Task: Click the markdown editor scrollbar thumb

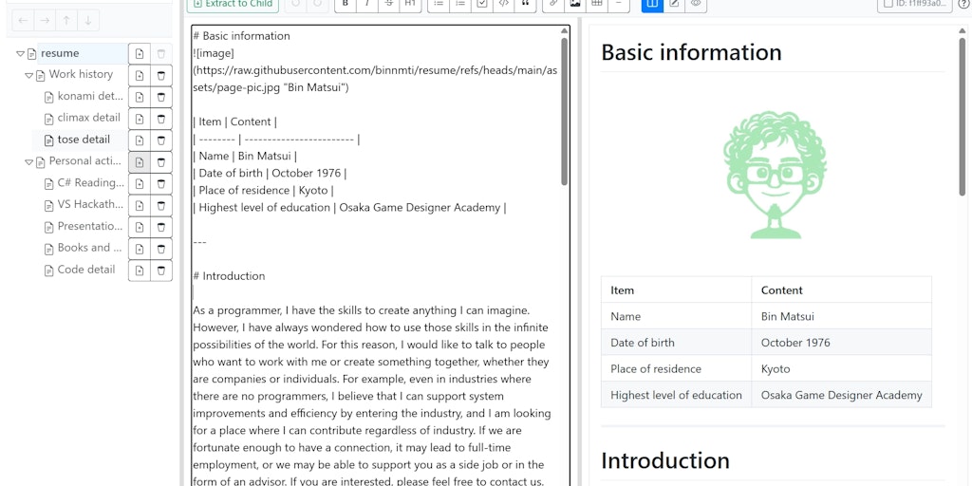Action: (x=564, y=112)
